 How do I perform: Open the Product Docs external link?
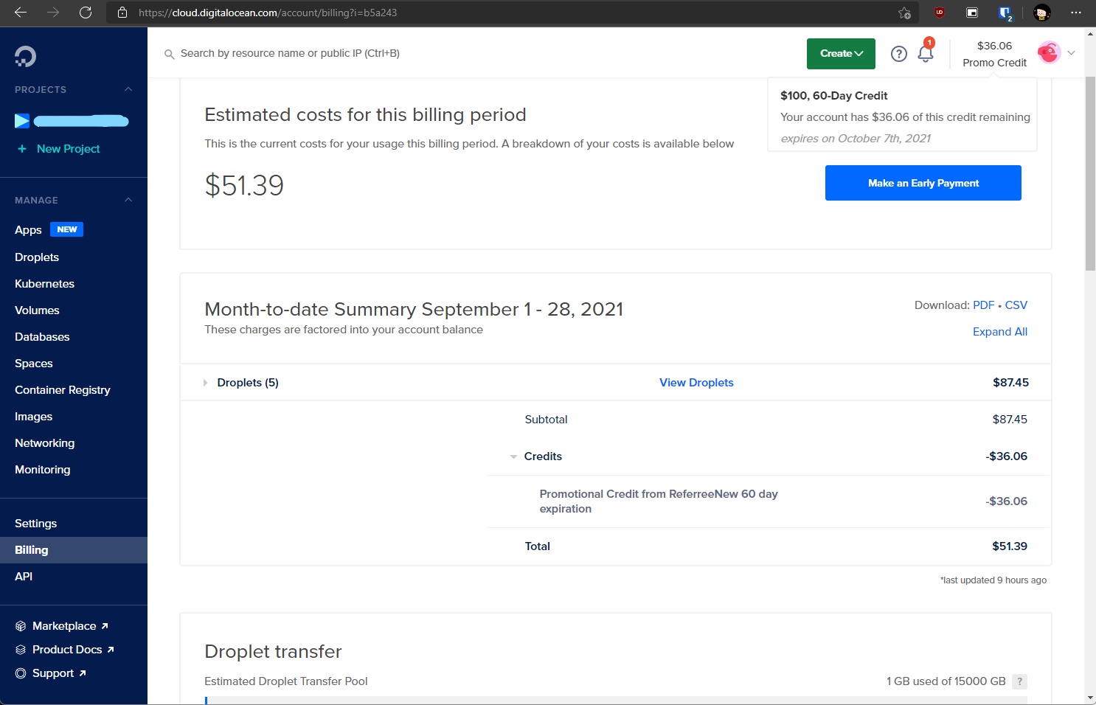[73, 650]
